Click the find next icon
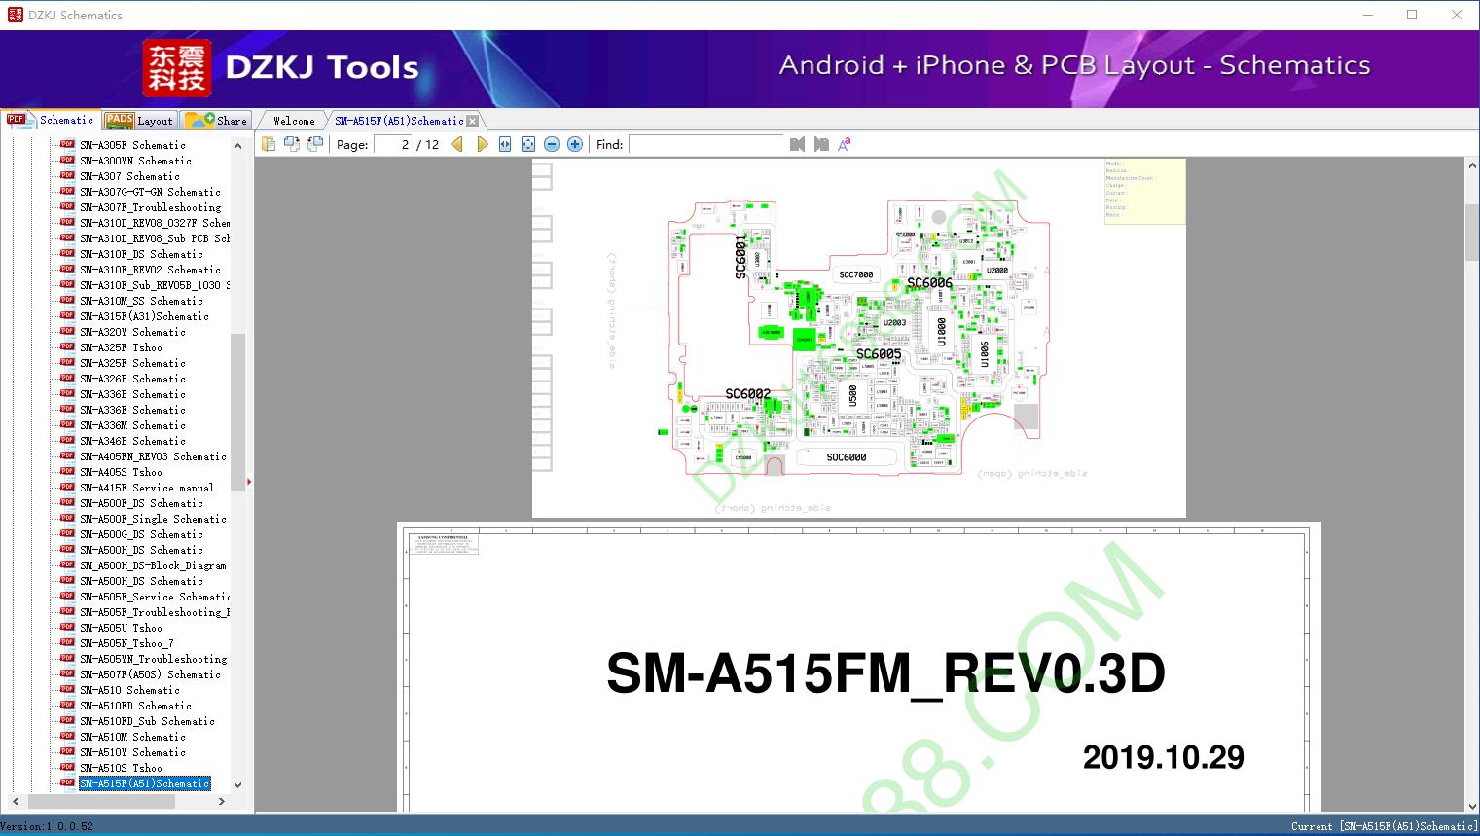The width and height of the screenshot is (1480, 836). (821, 144)
